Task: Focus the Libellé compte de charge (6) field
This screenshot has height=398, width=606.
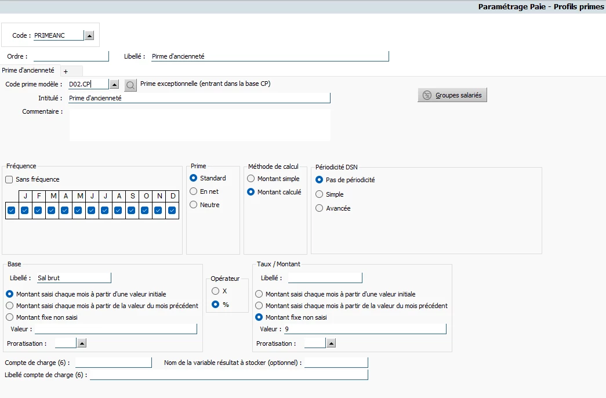Action: [x=229, y=375]
